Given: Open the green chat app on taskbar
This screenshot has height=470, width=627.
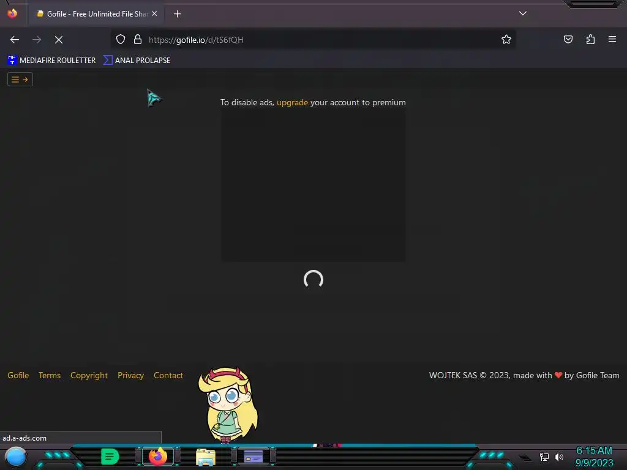Looking at the screenshot, I should click(x=110, y=457).
